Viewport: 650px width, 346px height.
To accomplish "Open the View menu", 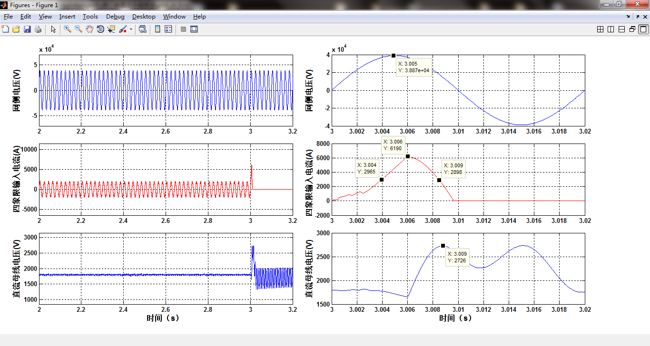I will [x=46, y=17].
